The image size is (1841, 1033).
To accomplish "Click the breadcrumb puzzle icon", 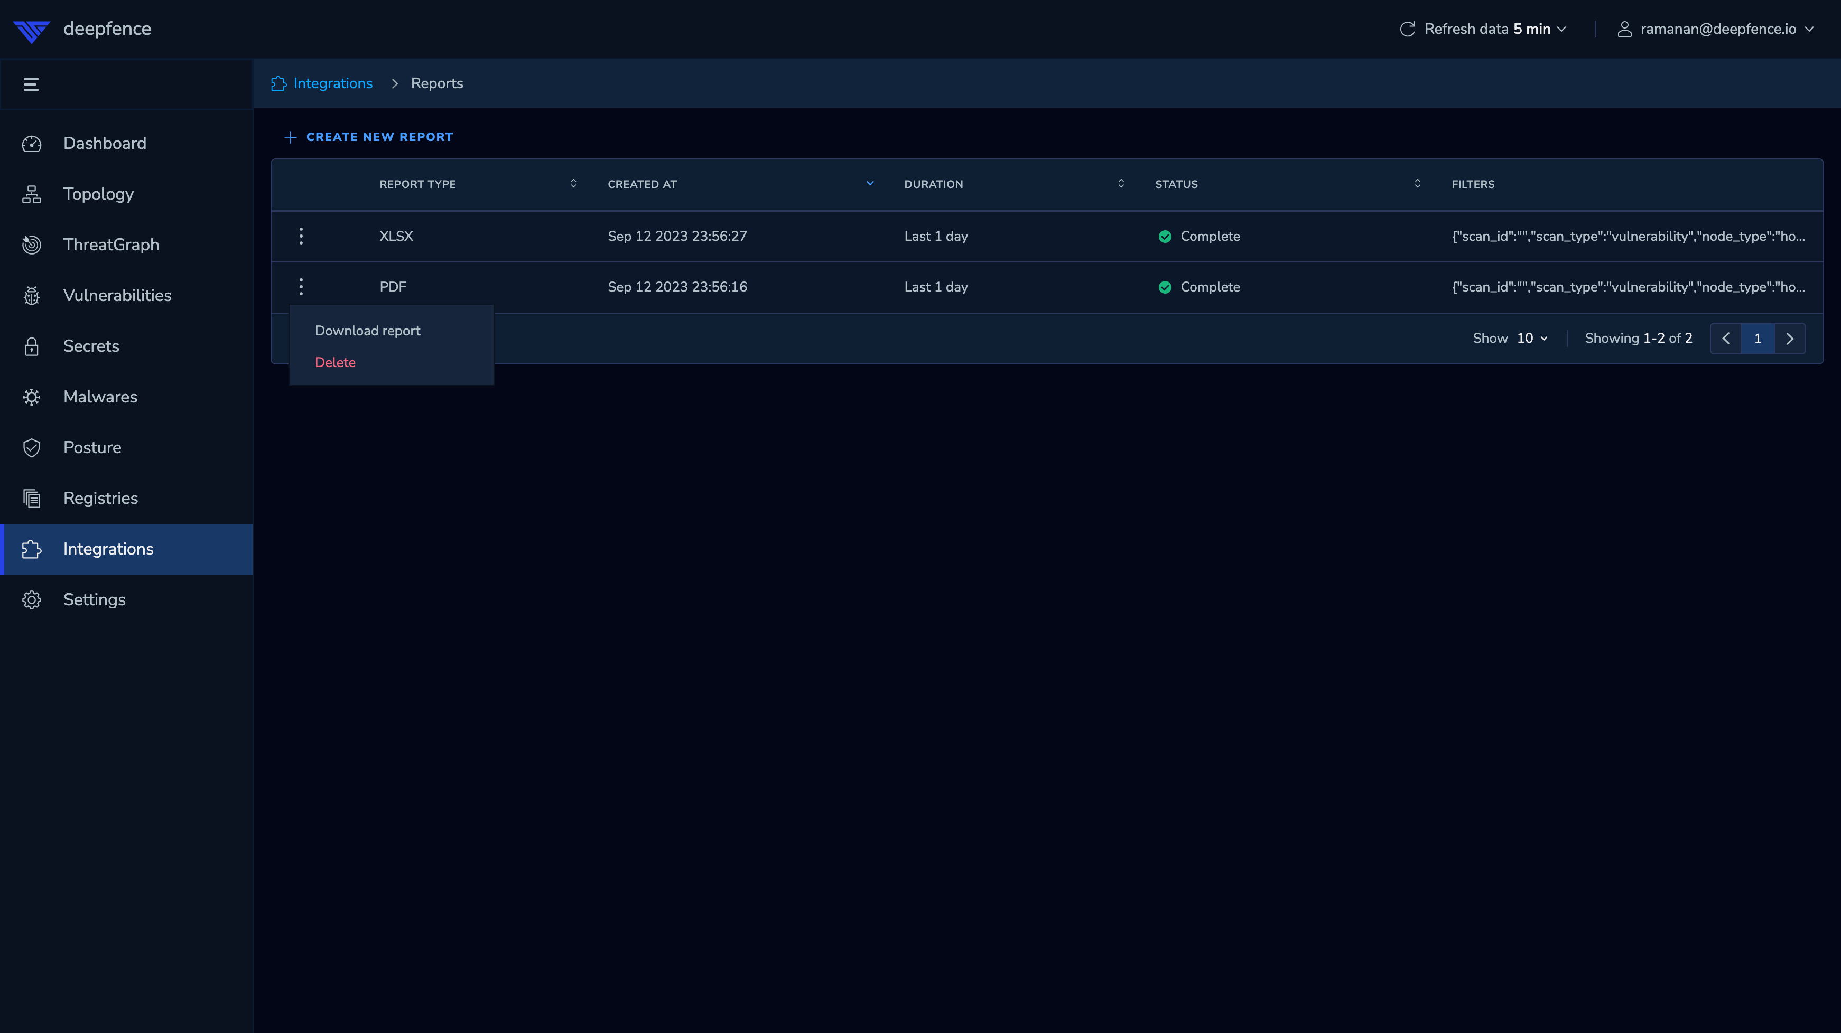I will 278,83.
